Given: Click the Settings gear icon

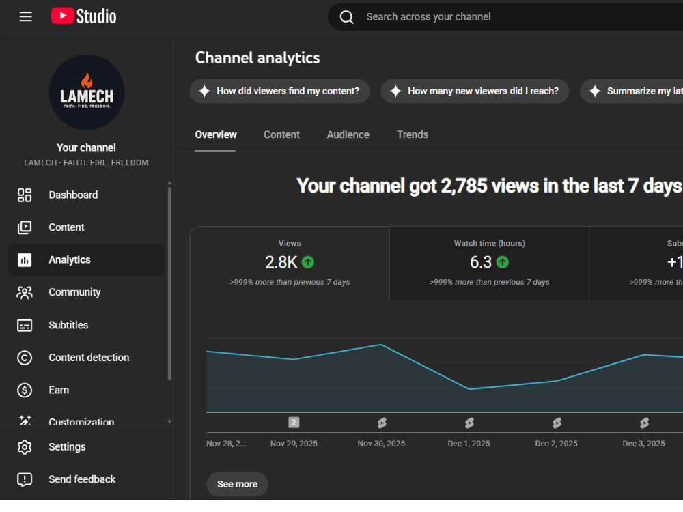Looking at the screenshot, I should (25, 447).
